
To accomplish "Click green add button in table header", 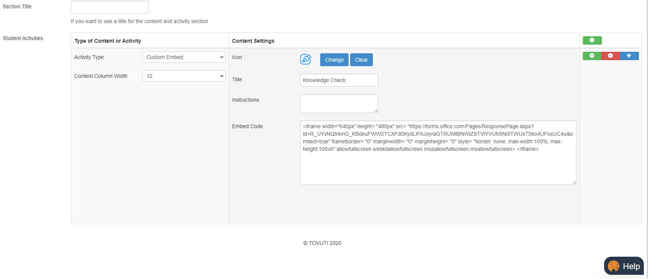I will coord(592,40).
